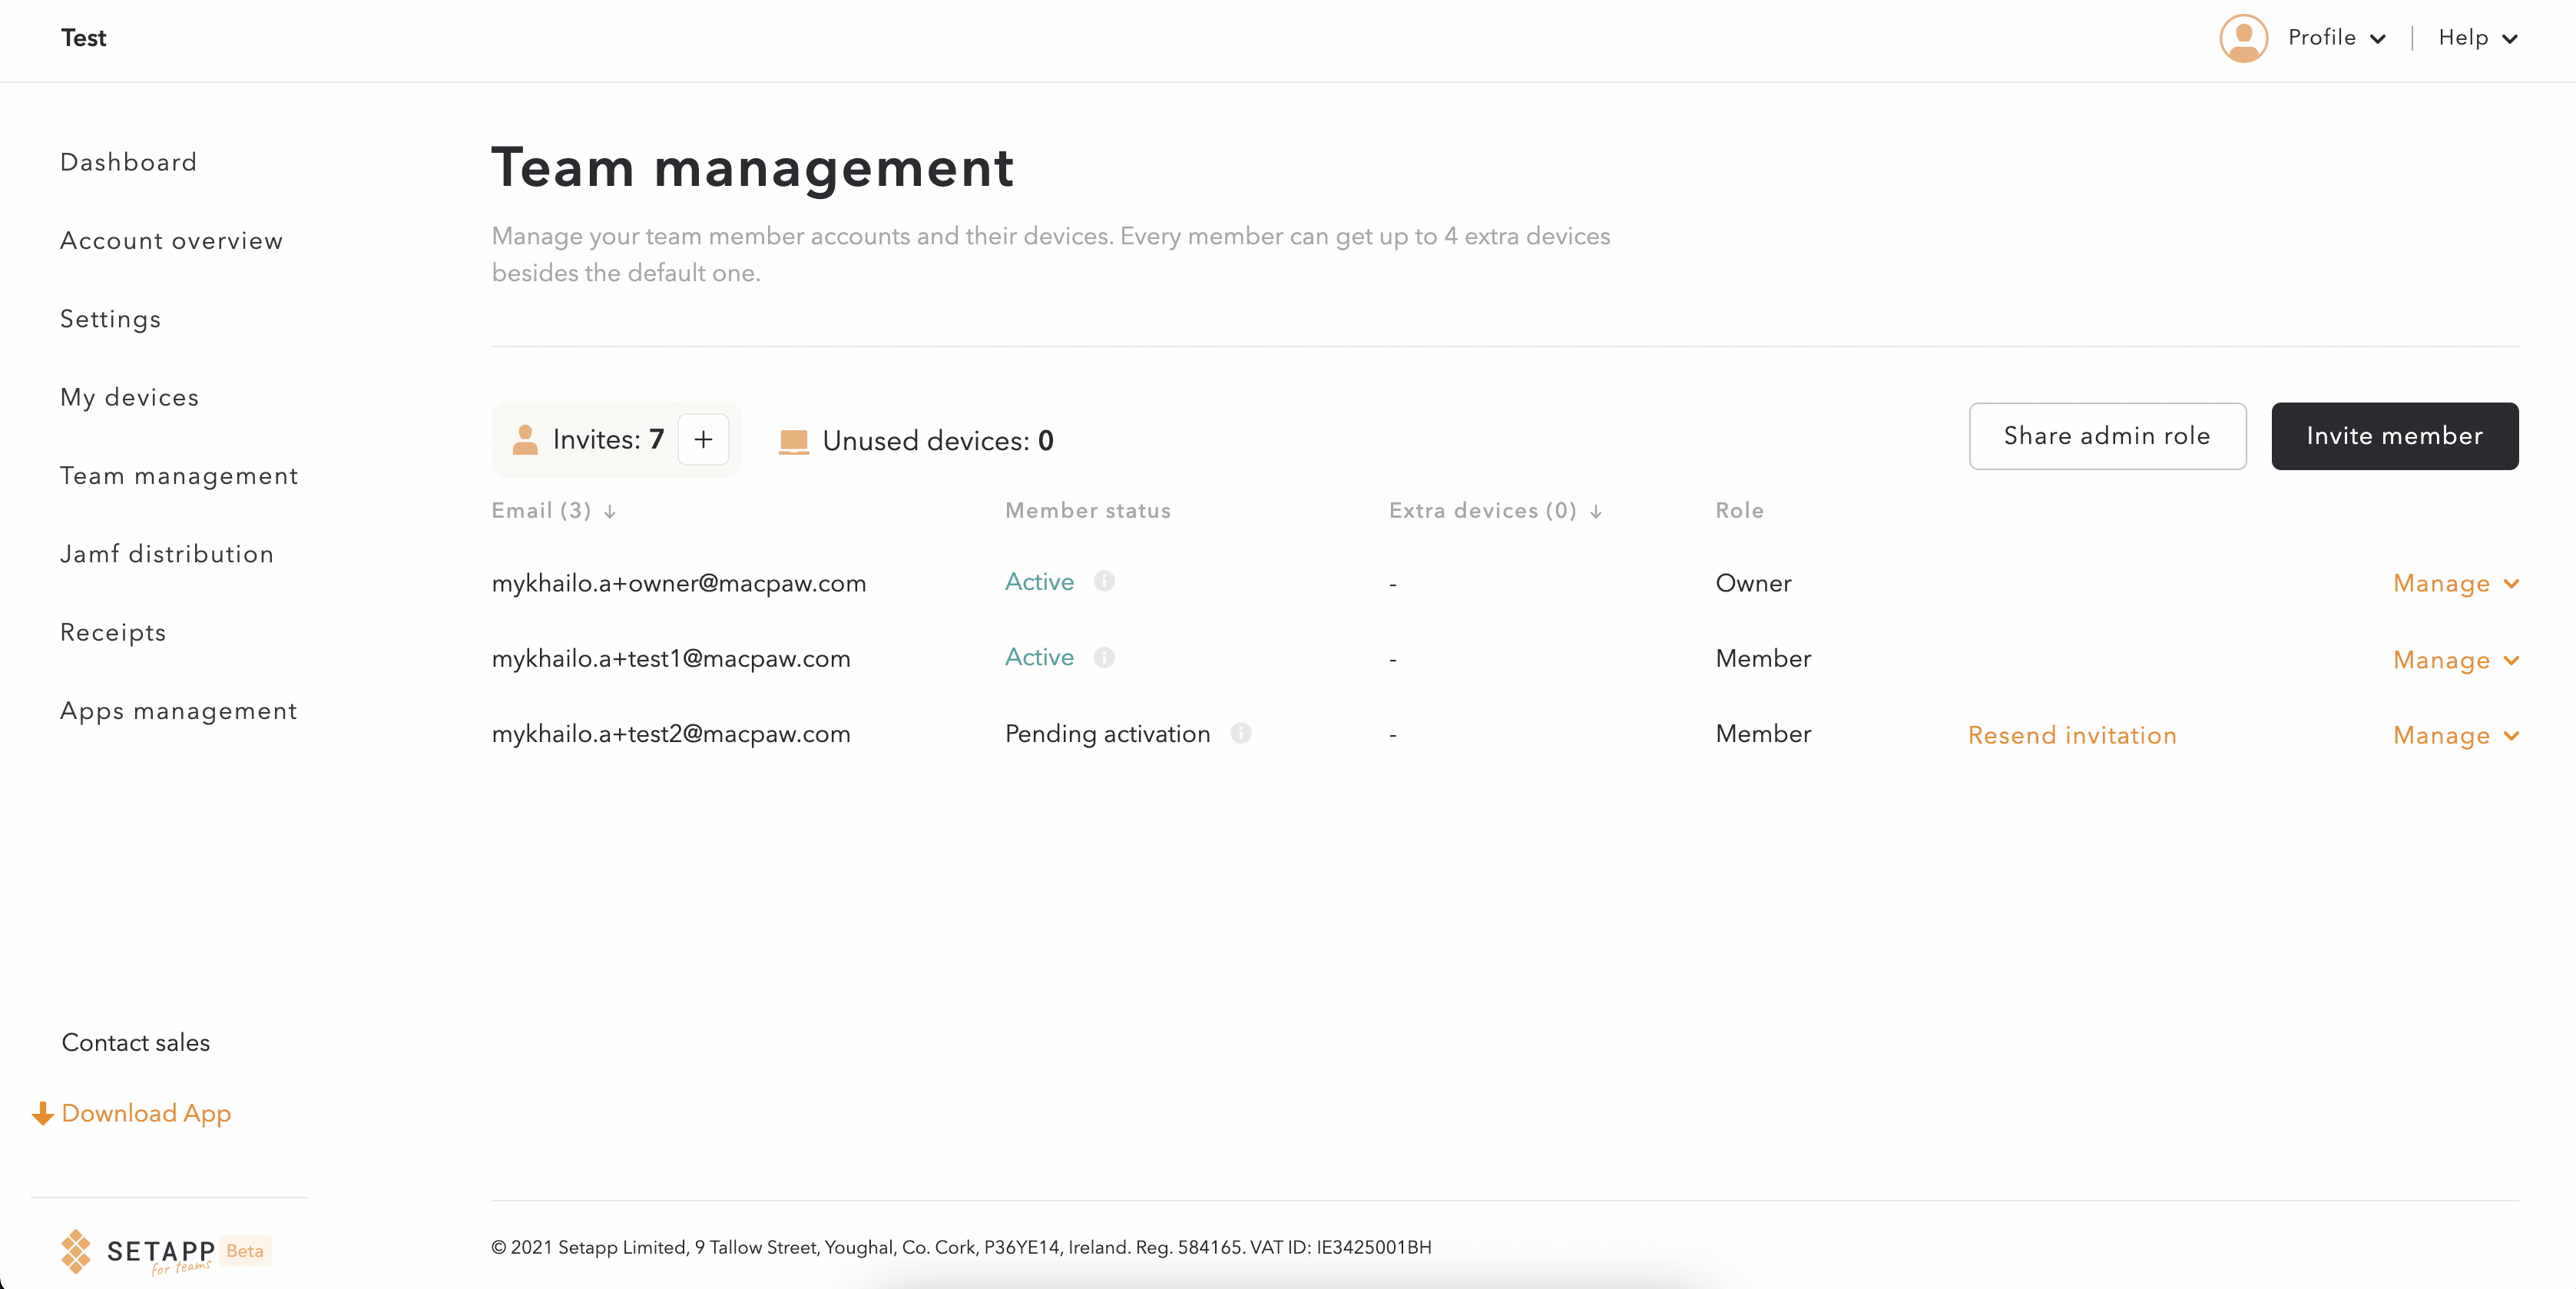Navigate to My devices
Screen dimensions: 2576x1289
coord(130,398)
